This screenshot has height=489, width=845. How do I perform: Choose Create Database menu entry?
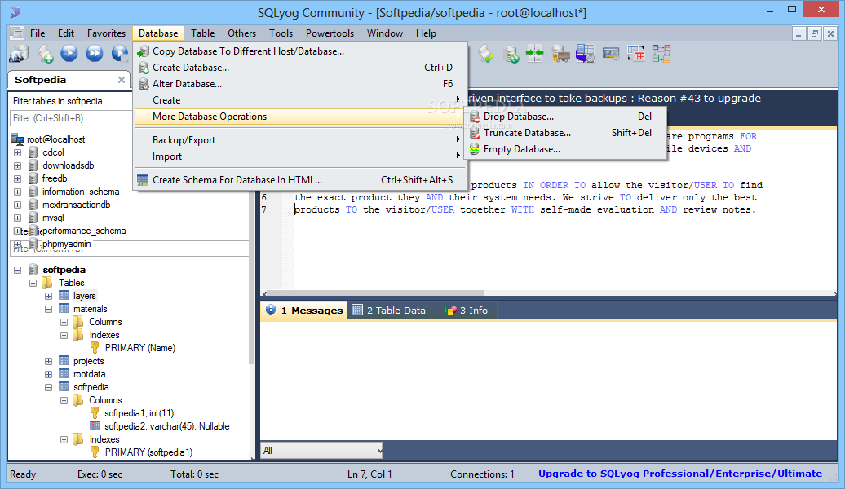pyautogui.click(x=299, y=68)
